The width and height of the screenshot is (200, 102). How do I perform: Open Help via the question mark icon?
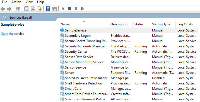pyautogui.click(x=48, y=9)
